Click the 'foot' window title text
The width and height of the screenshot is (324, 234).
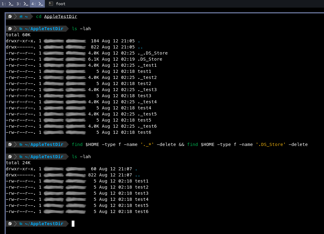click(60, 4)
